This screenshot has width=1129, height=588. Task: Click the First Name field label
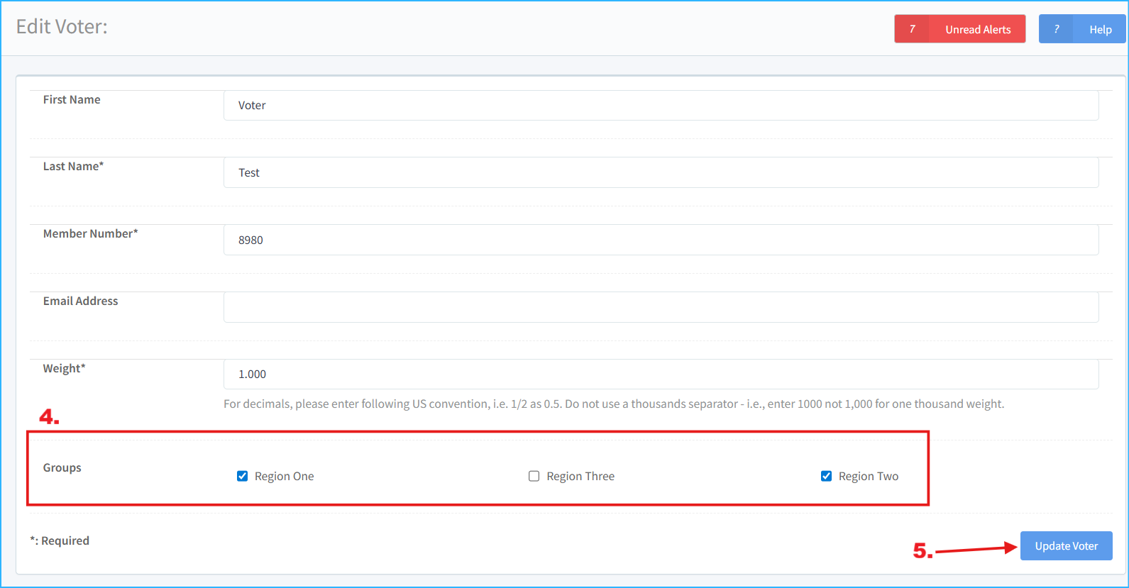point(72,99)
